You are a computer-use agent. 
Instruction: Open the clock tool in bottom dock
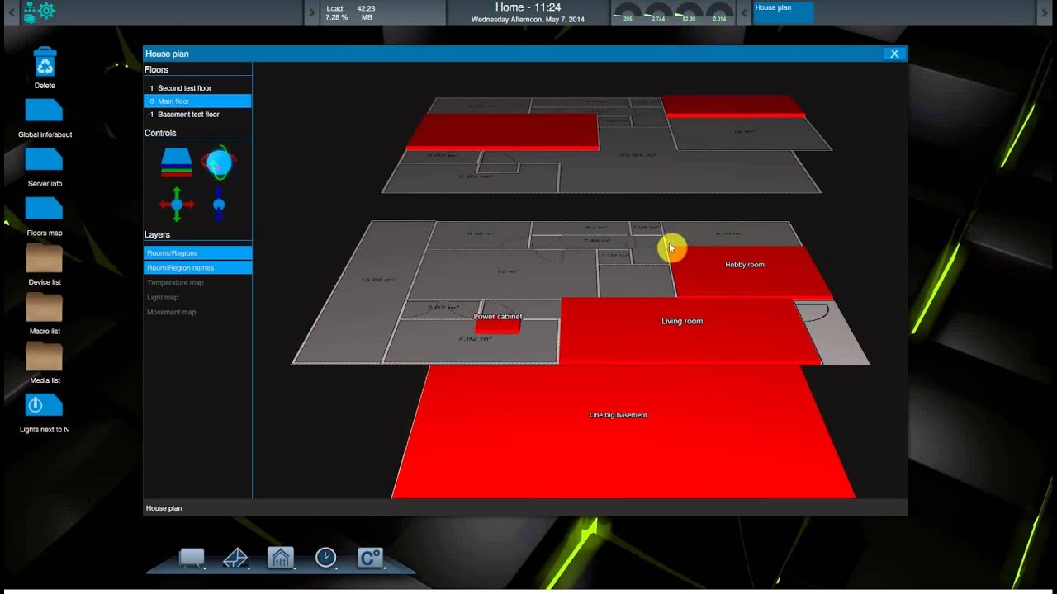click(x=325, y=558)
